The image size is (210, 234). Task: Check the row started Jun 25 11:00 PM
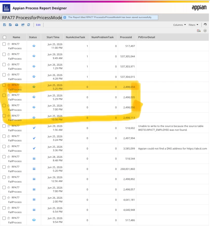pyautogui.click(x=4, y=44)
